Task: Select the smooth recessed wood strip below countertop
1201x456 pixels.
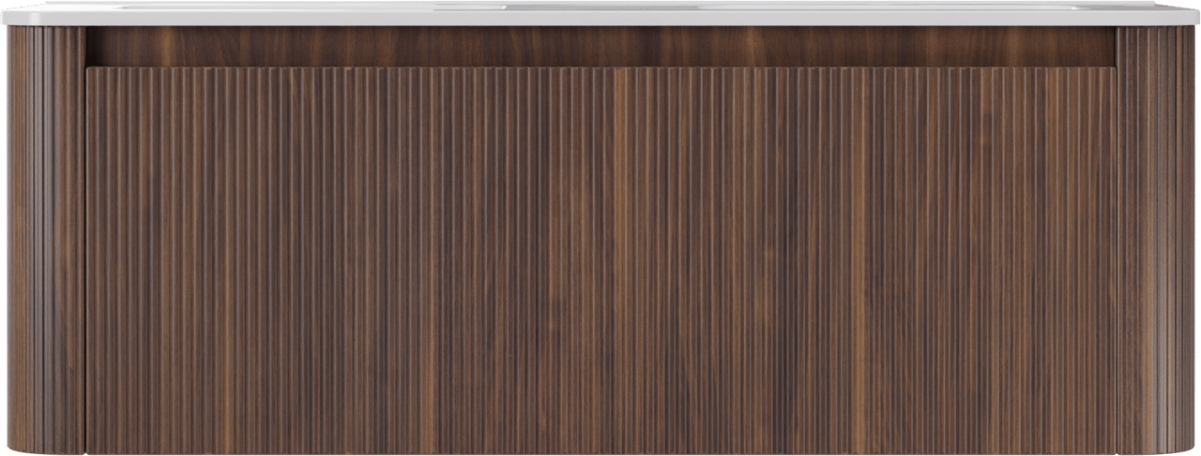Action: coord(600,47)
